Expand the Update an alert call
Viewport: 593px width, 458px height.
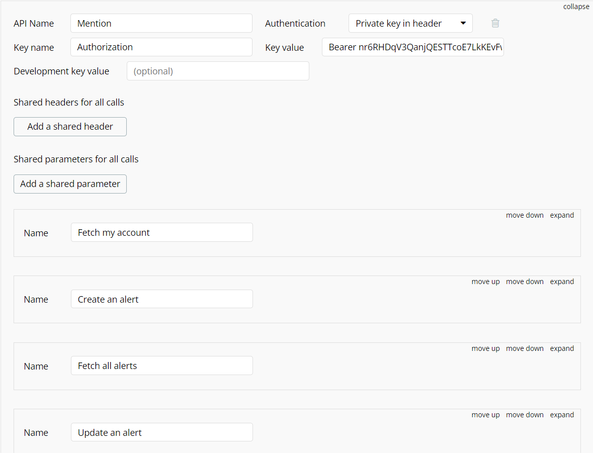(x=562, y=415)
